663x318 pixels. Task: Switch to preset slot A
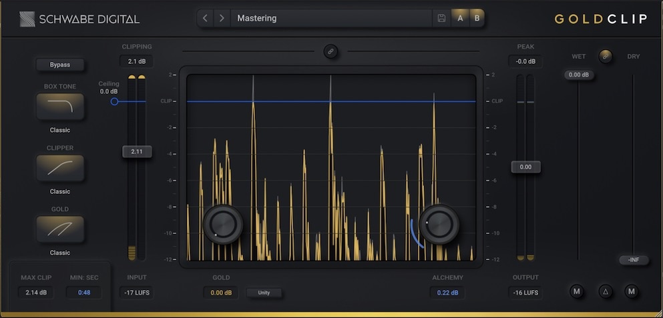460,18
